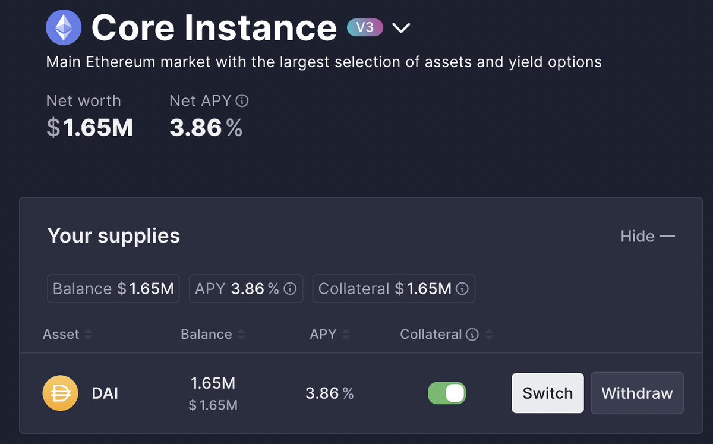Click Withdraw for the DAI supply
This screenshot has height=444, width=713.
[x=637, y=393]
